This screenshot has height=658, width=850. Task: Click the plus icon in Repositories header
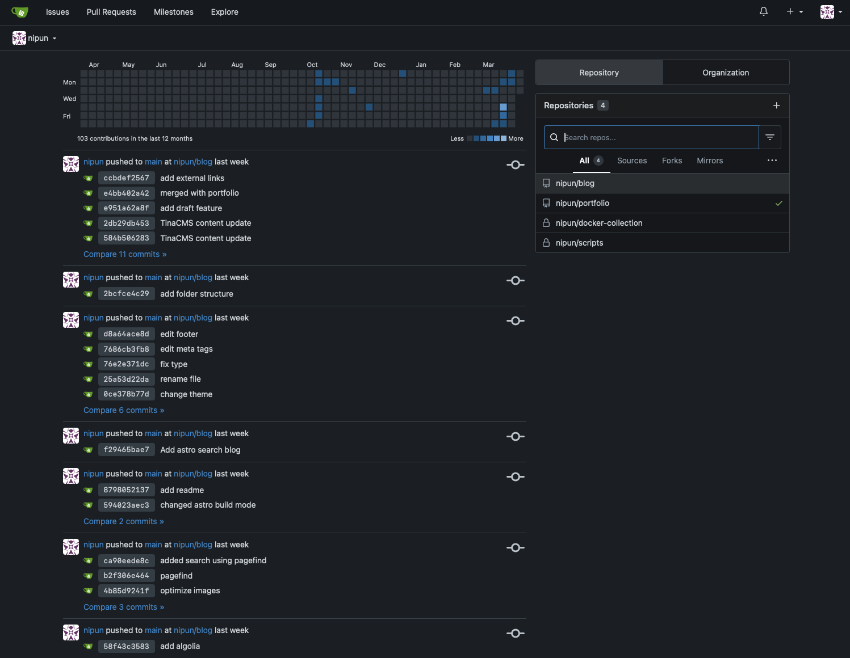tap(776, 106)
